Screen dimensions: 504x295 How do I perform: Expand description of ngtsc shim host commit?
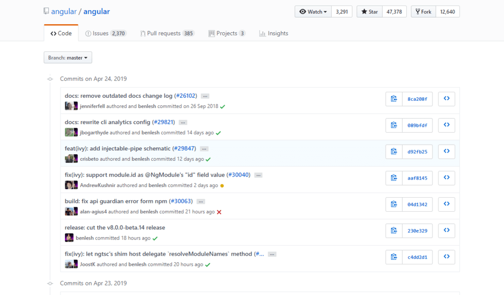(x=272, y=255)
